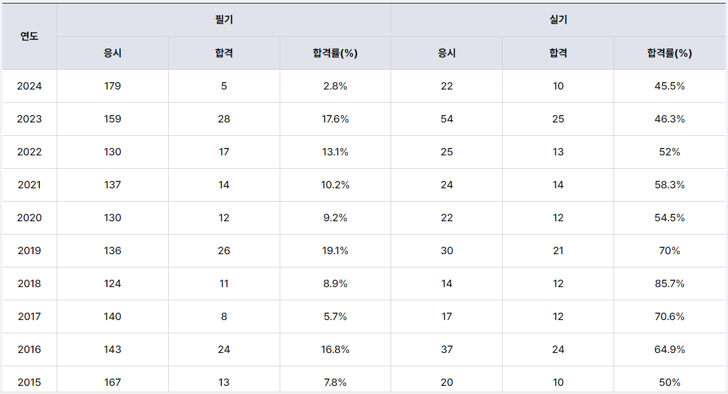Select 필기 응시 value 137
728x394 pixels.
(x=113, y=185)
